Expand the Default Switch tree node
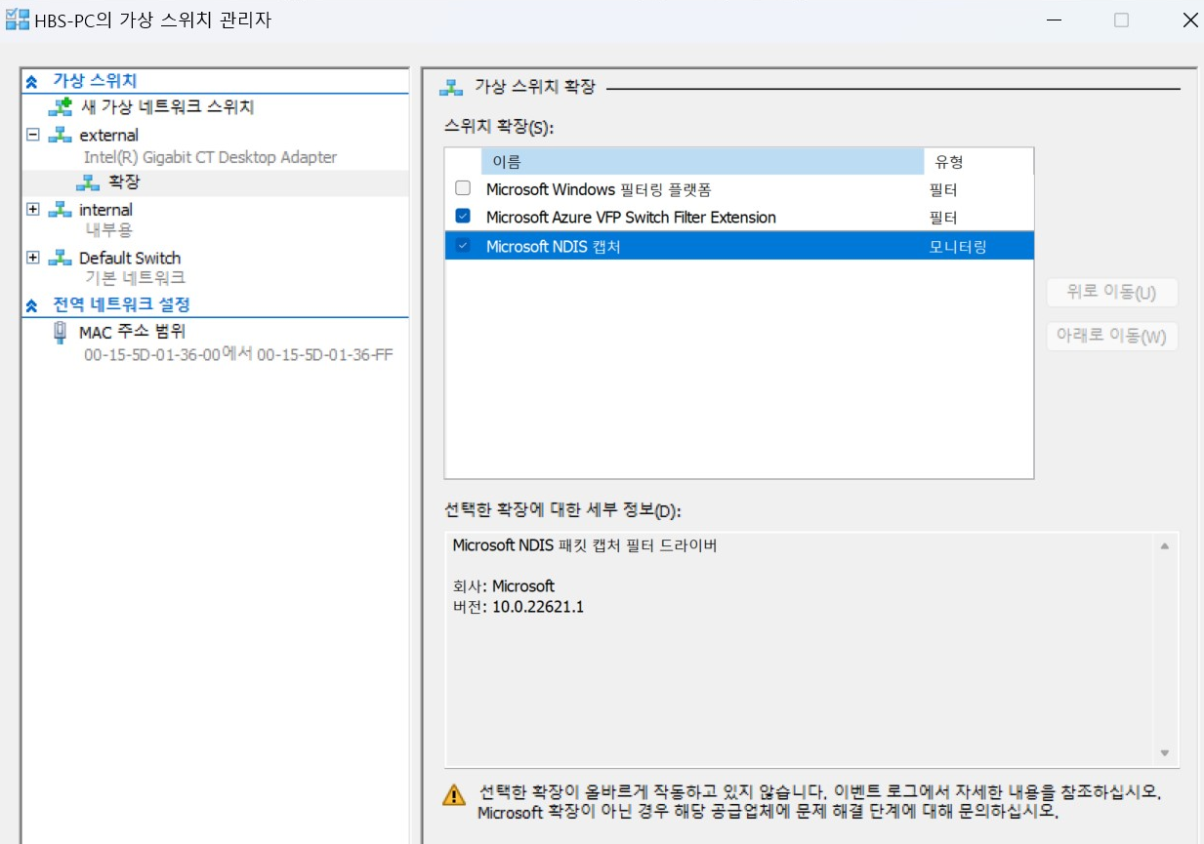1204x844 pixels. tap(33, 258)
